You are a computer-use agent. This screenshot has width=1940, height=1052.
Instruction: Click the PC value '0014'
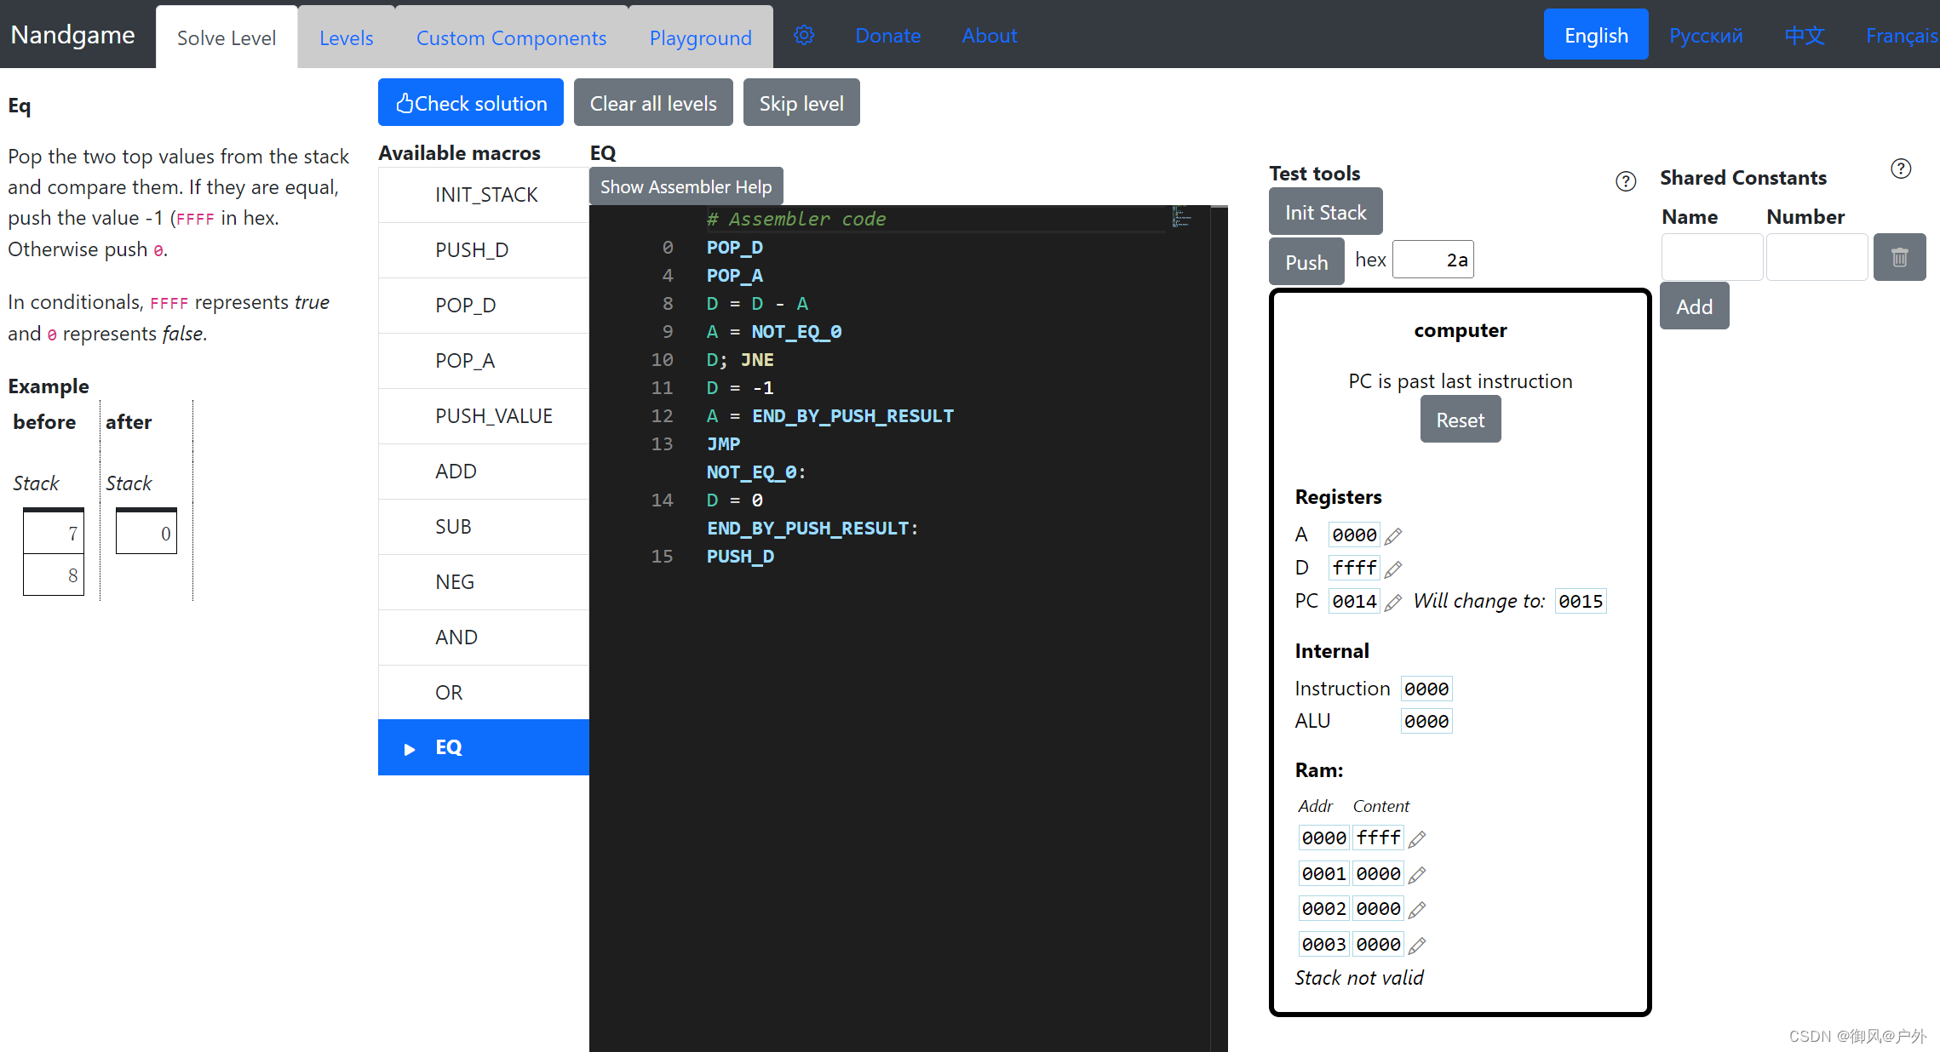(1354, 601)
